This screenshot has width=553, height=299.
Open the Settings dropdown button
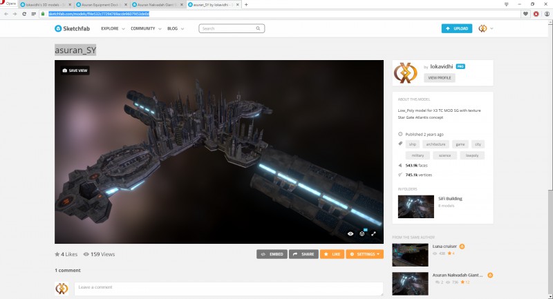(x=365, y=254)
